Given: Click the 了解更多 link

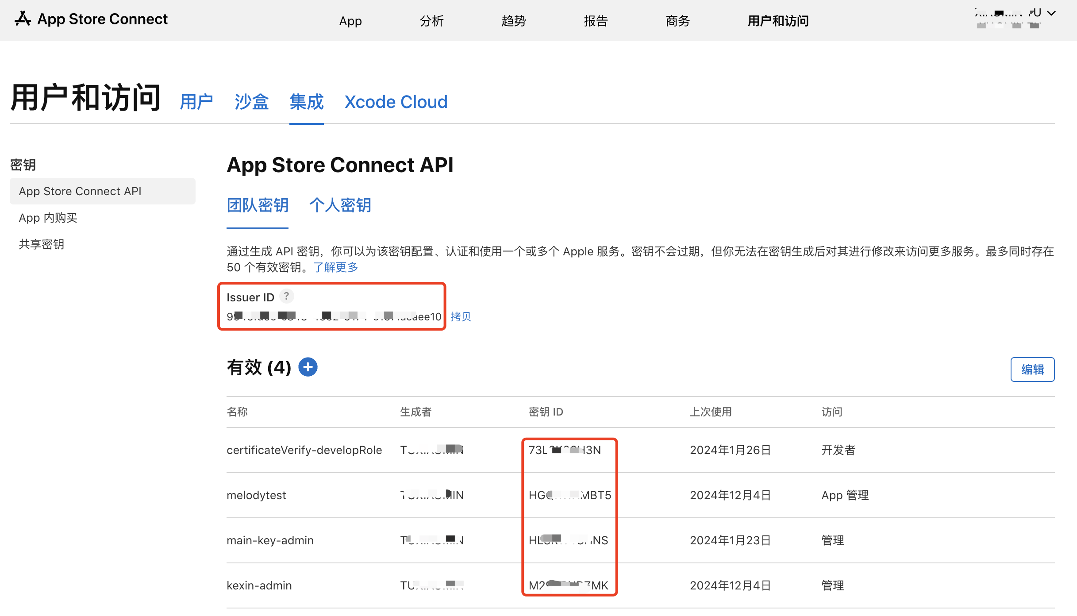Looking at the screenshot, I should pos(336,267).
